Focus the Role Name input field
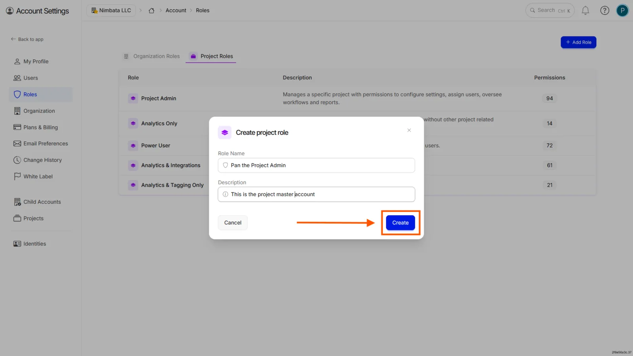633x356 pixels. tap(316, 165)
